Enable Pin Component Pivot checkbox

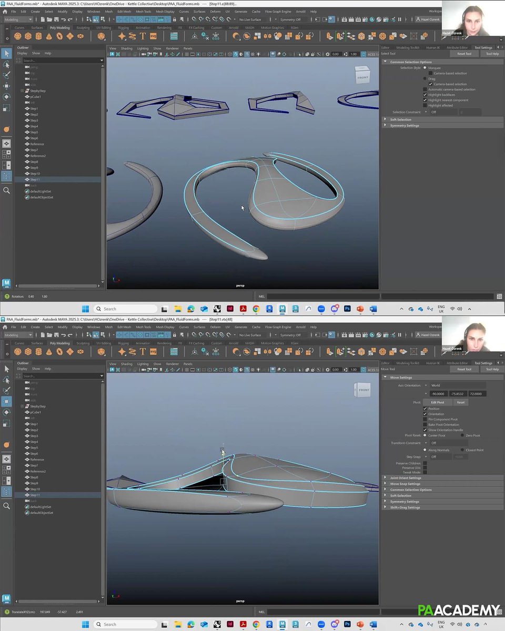click(x=425, y=419)
